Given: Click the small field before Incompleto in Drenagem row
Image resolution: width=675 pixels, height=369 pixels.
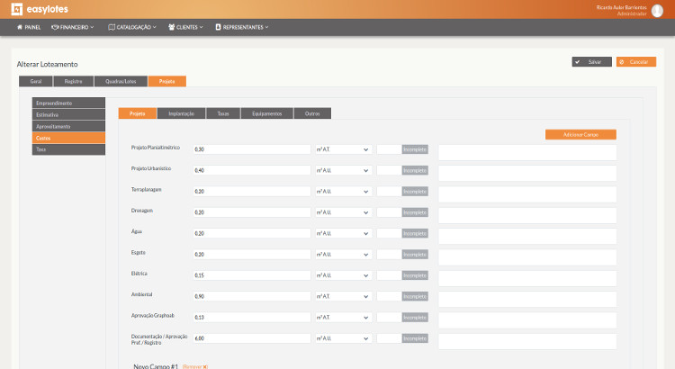Looking at the screenshot, I should (389, 212).
